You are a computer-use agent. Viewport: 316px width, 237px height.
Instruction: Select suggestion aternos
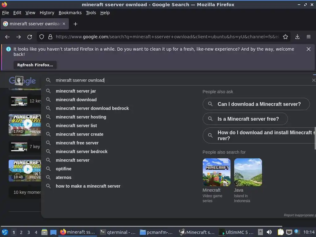tap(64, 177)
